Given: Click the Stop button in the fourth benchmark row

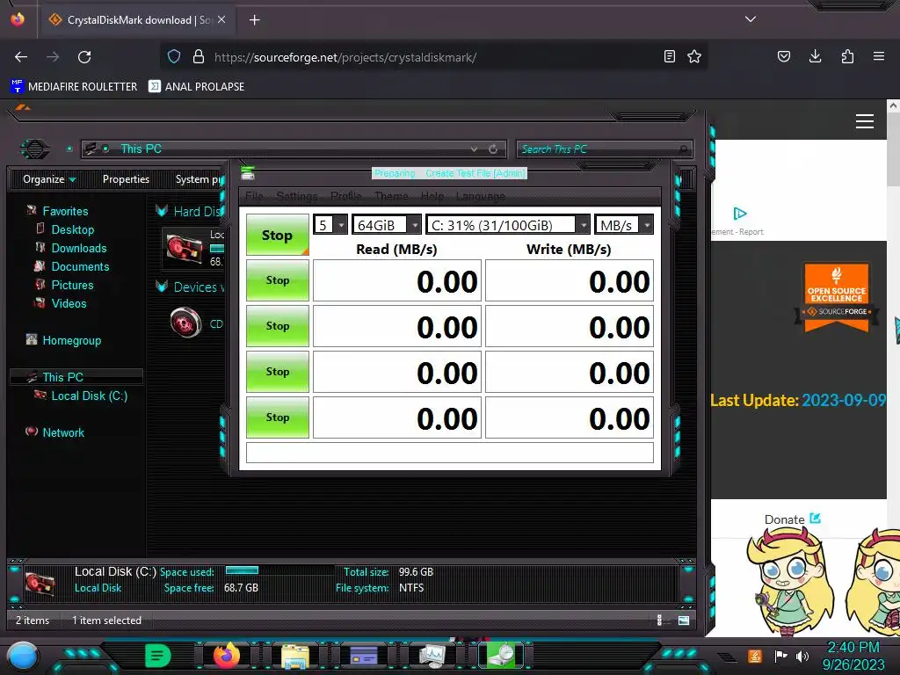Looking at the screenshot, I should click(x=277, y=417).
